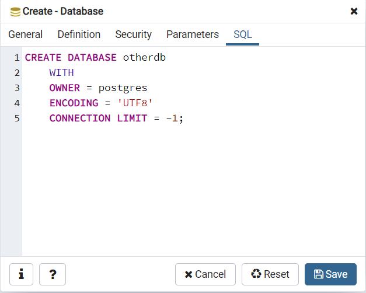
Task: Close the Create Database dialog
Action: [354, 11]
